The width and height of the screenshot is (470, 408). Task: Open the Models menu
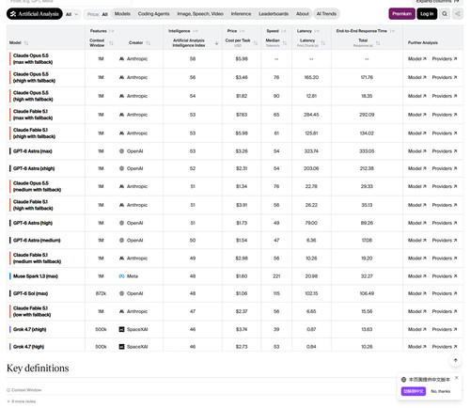point(122,14)
